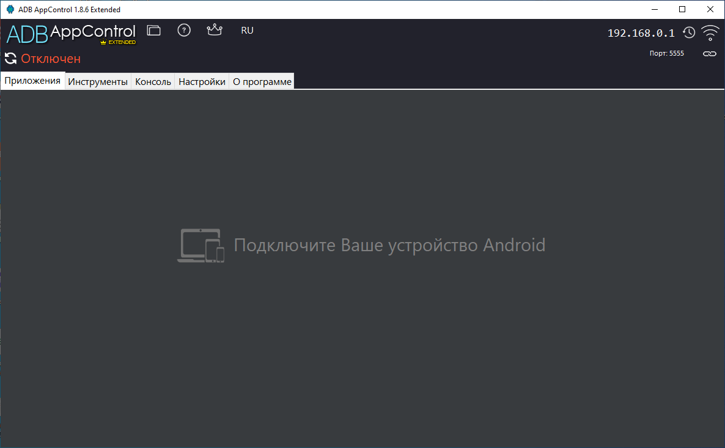The image size is (725, 448).
Task: Click the ADB AppControl logo
Action: (70, 34)
